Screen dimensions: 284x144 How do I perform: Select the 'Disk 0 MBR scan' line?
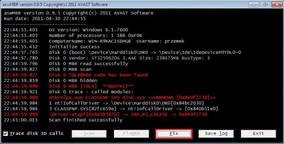pyautogui.click(x=48, y=69)
